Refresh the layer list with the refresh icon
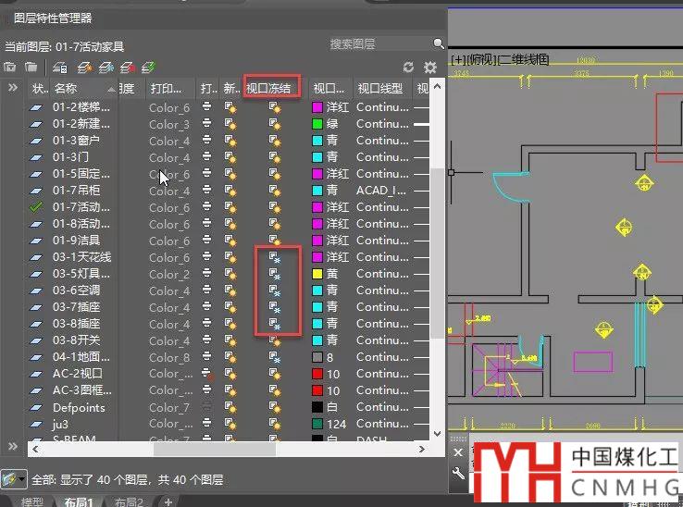 point(408,68)
